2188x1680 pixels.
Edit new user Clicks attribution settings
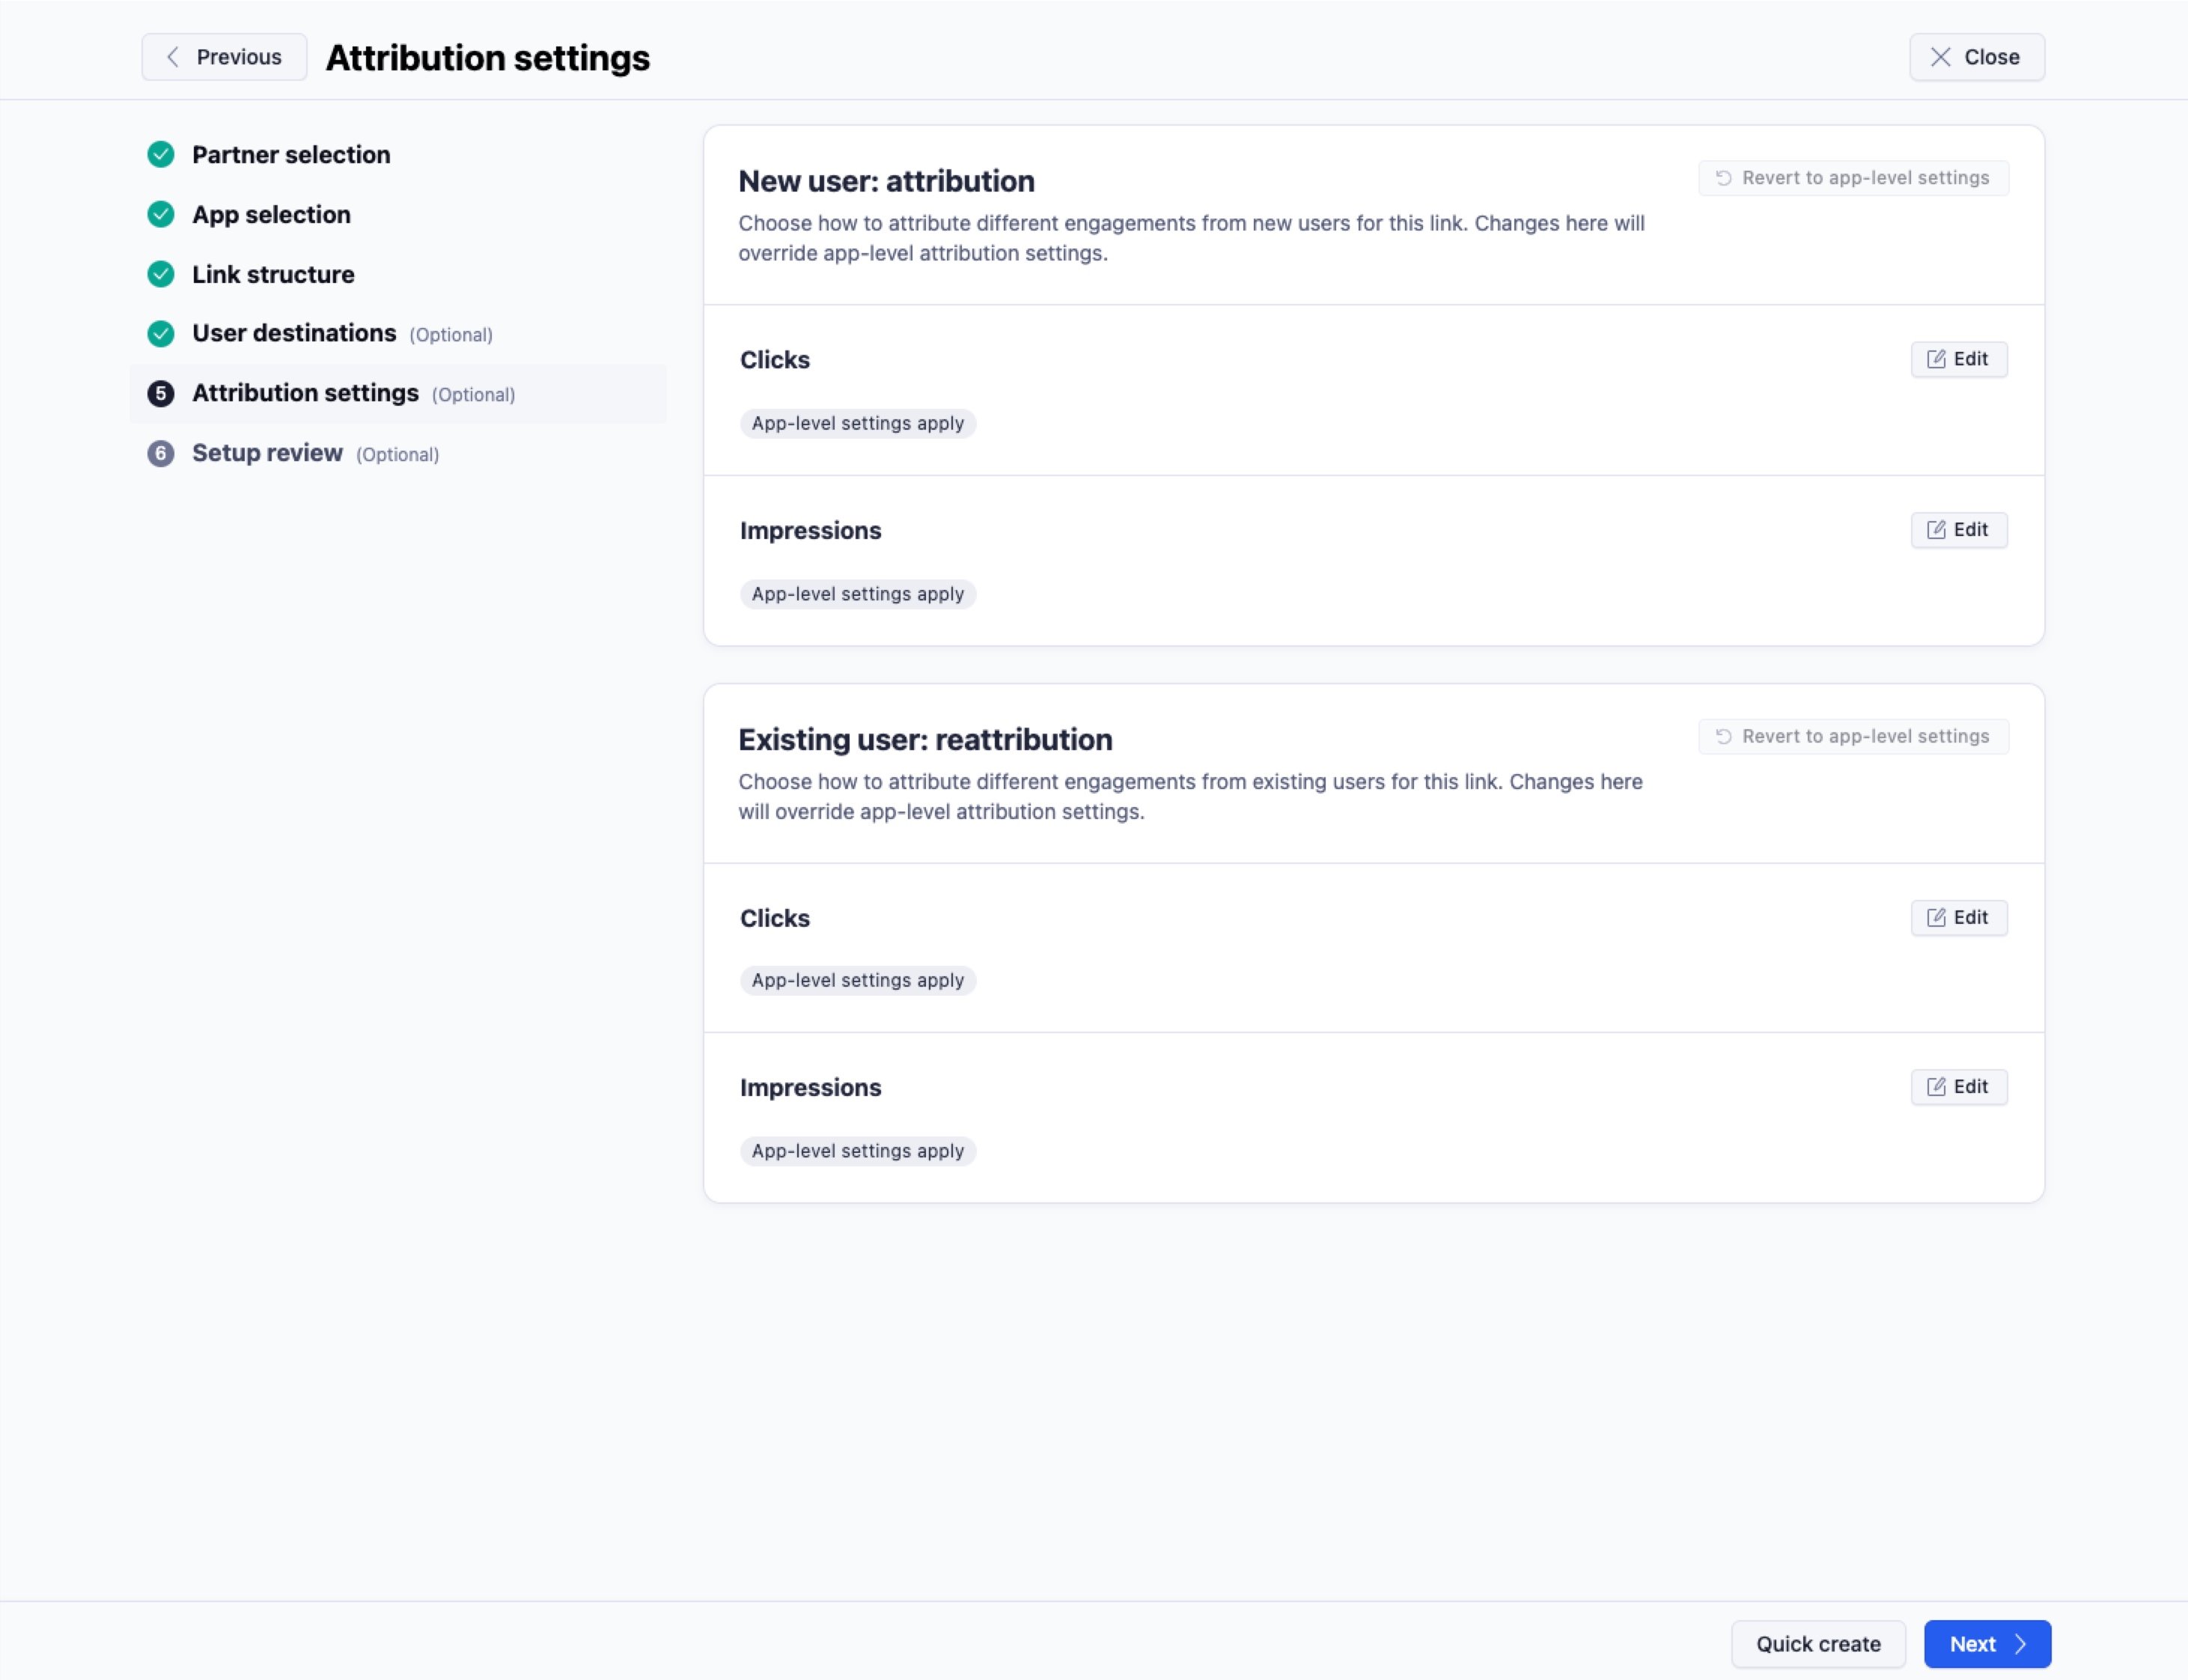click(1958, 360)
